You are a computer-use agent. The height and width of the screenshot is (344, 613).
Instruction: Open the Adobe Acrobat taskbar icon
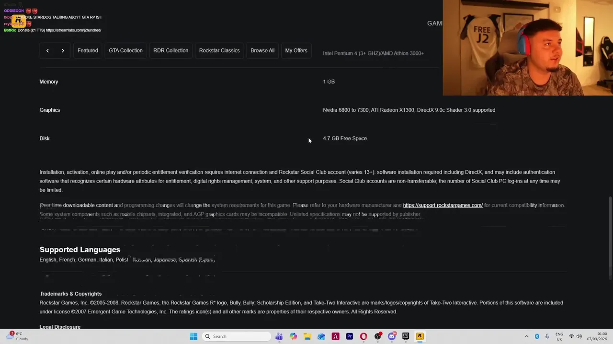coord(335,336)
